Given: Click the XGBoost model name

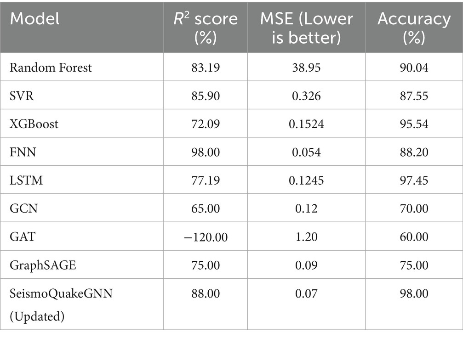Looking at the screenshot, I should (34, 124).
